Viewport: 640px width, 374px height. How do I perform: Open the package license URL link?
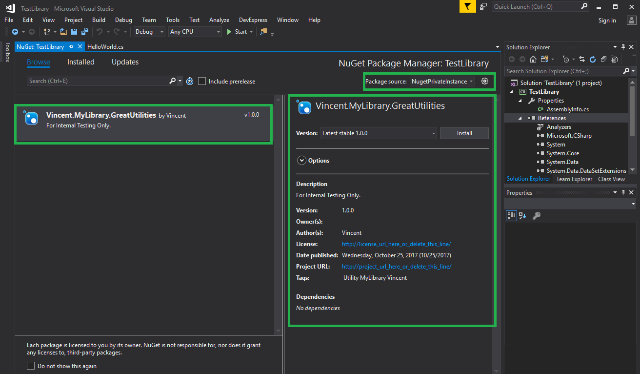coord(396,244)
